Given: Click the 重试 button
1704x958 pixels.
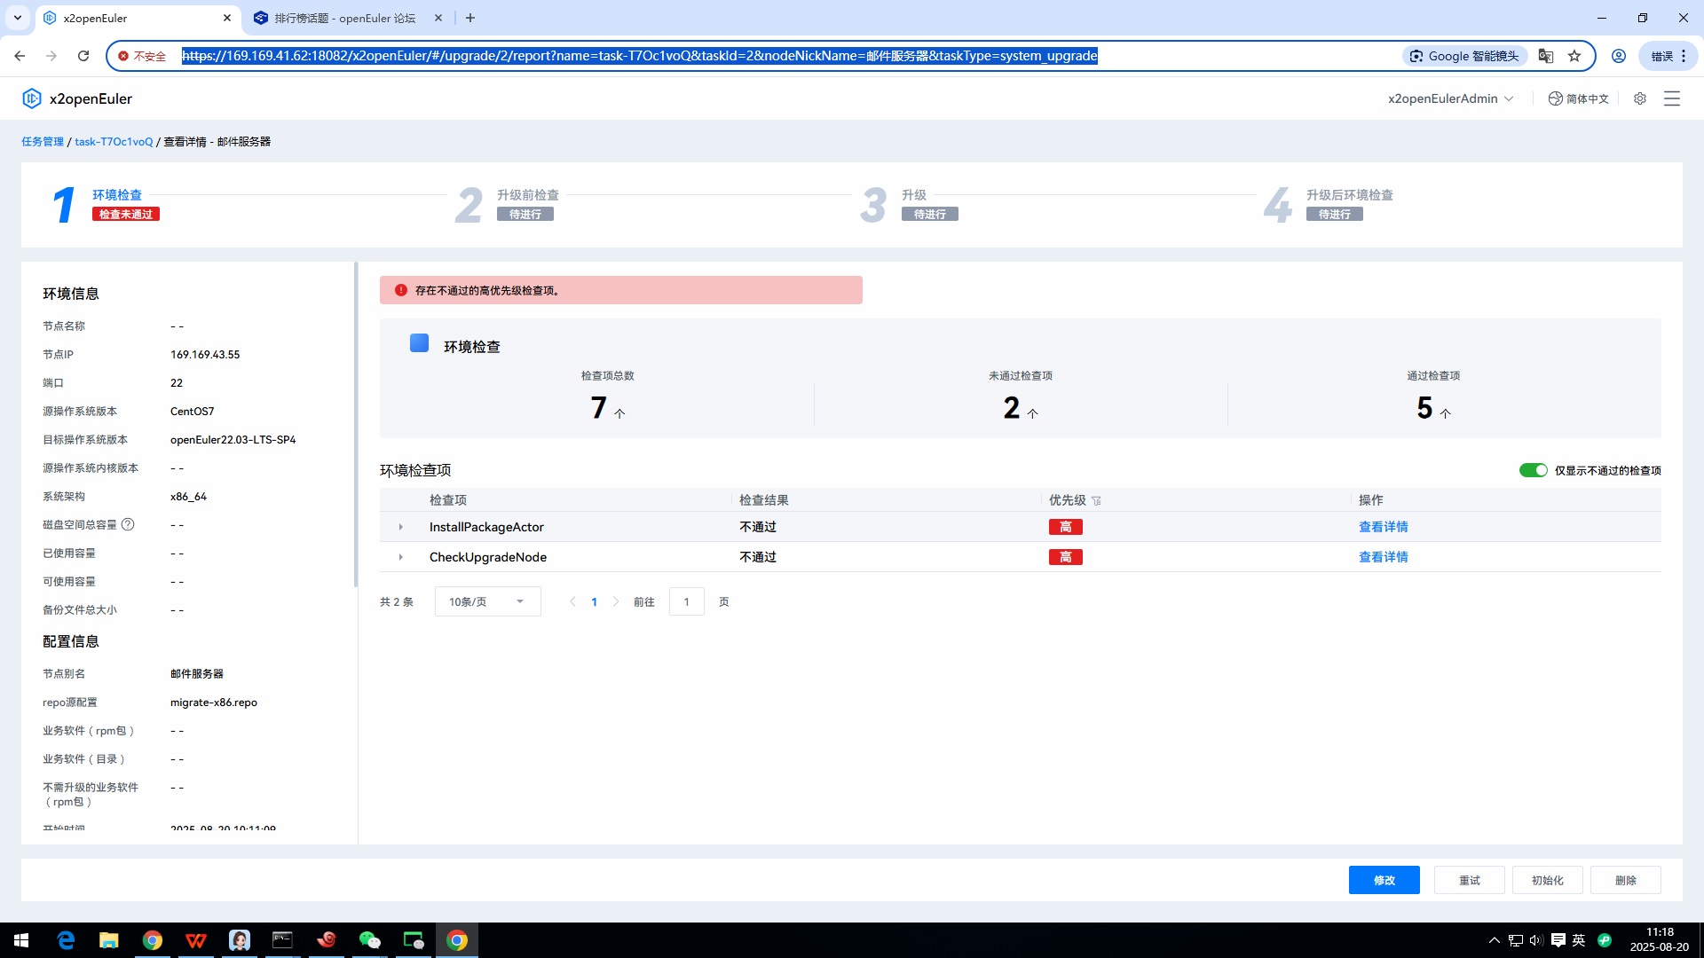Looking at the screenshot, I should [x=1469, y=880].
